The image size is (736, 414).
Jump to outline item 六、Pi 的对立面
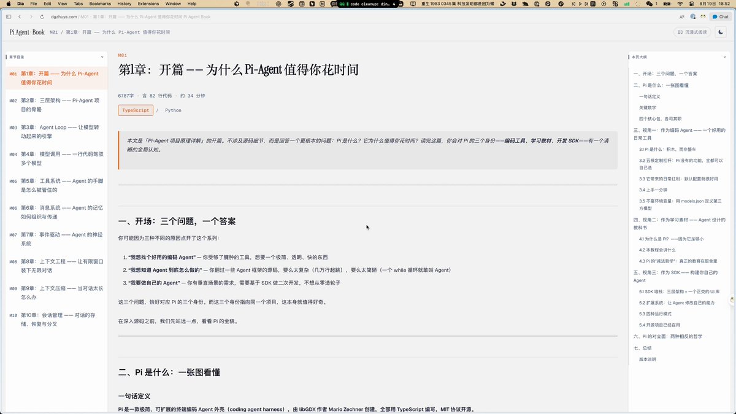pos(668,336)
